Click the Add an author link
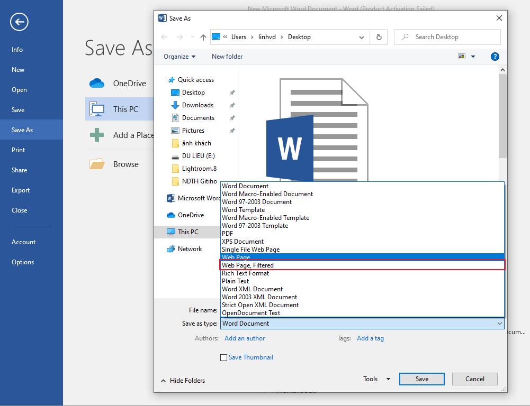 [244, 338]
